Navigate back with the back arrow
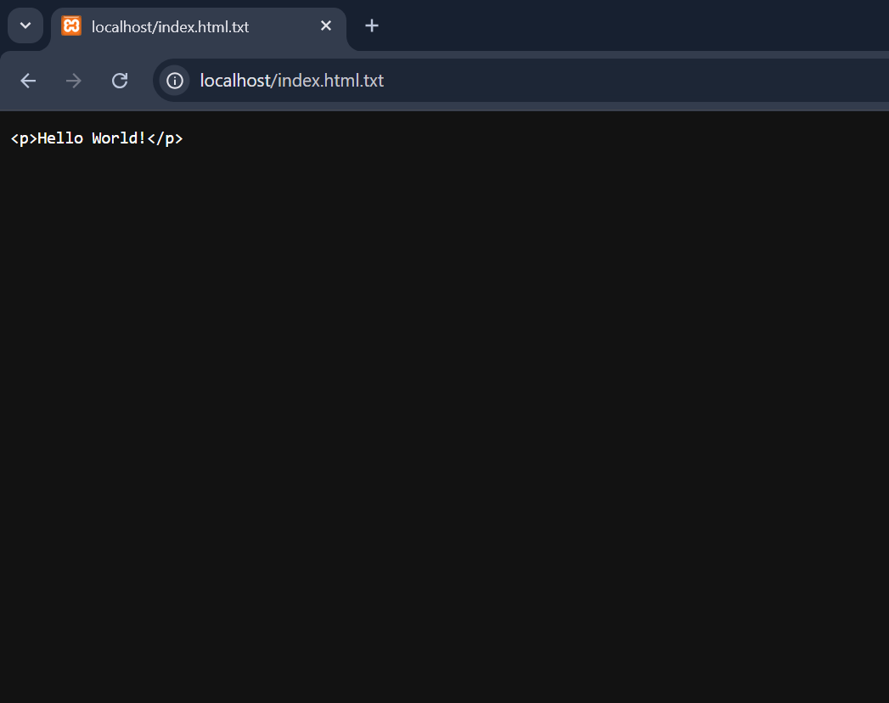 coord(27,81)
